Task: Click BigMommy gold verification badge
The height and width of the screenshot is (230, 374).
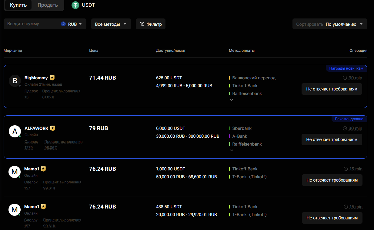Action: [x=52, y=78]
